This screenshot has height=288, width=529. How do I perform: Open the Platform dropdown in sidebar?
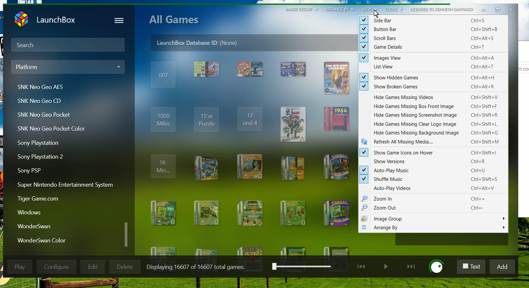68,67
